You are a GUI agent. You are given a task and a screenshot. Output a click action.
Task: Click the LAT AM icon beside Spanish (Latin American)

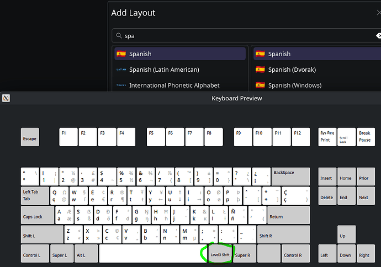coord(121,70)
